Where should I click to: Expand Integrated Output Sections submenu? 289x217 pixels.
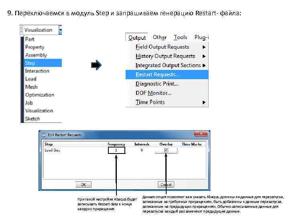pyautogui.click(x=167, y=66)
